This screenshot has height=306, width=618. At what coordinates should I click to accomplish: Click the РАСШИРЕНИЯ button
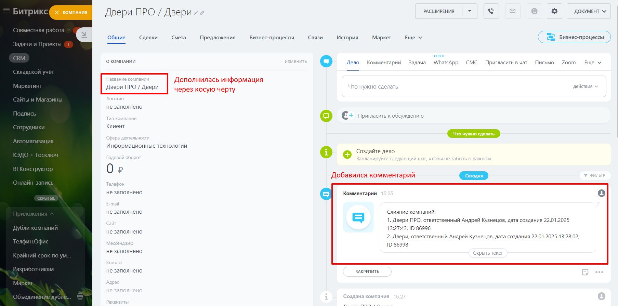click(439, 11)
